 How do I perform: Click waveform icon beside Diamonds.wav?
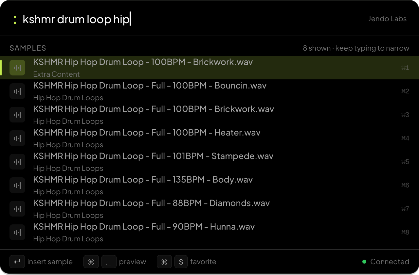[17, 209]
